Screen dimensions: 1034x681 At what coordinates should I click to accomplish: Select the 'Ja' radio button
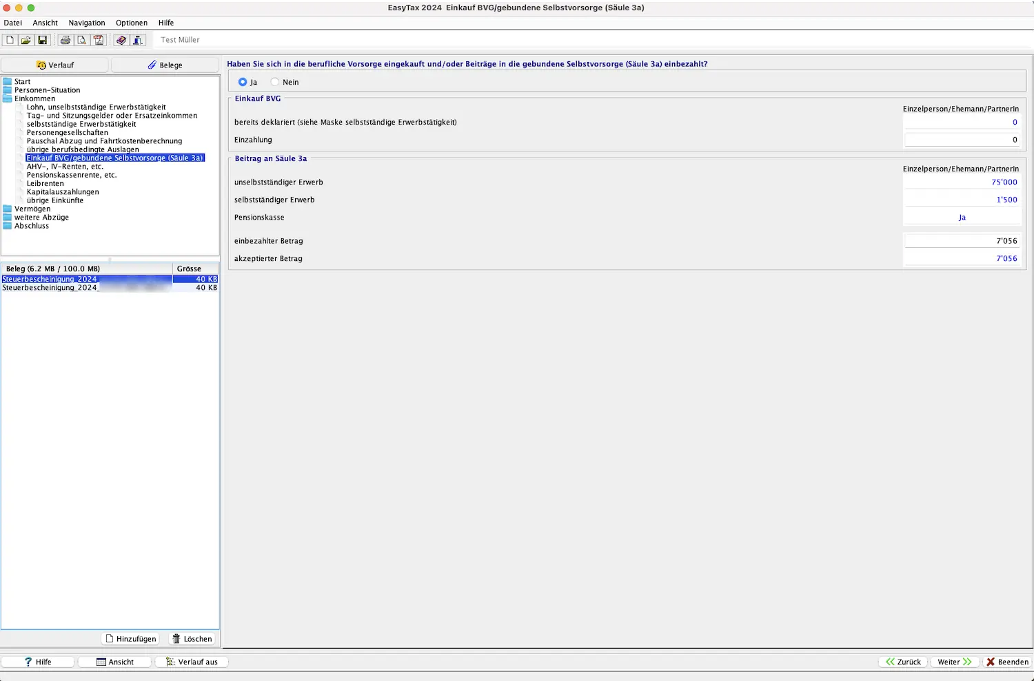pyautogui.click(x=243, y=82)
